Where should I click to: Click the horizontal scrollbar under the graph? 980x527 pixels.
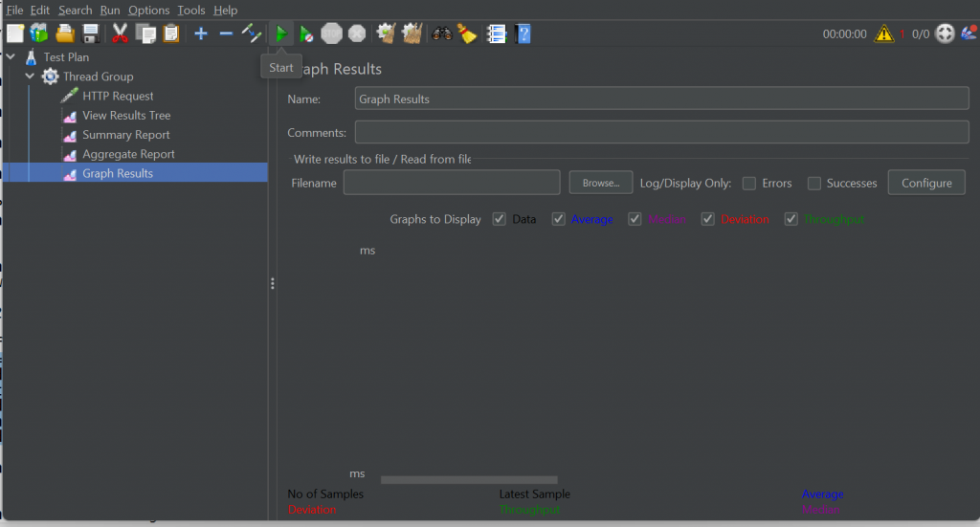point(469,479)
